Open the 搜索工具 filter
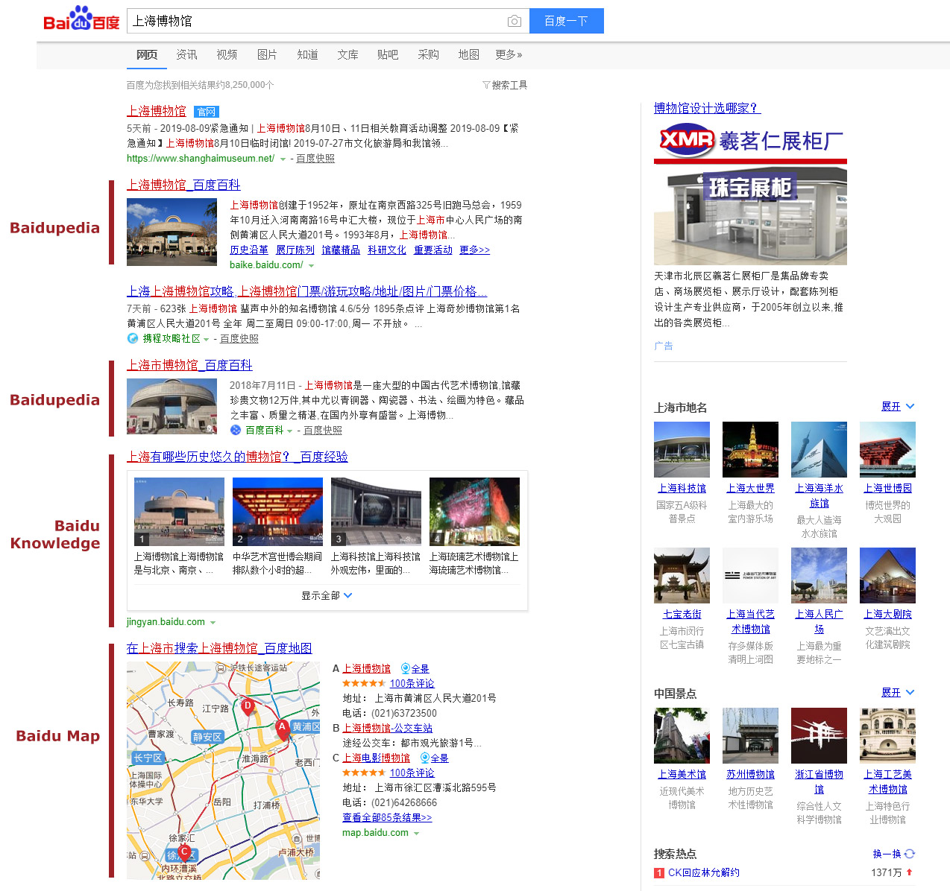This screenshot has width=950, height=891. click(x=506, y=85)
